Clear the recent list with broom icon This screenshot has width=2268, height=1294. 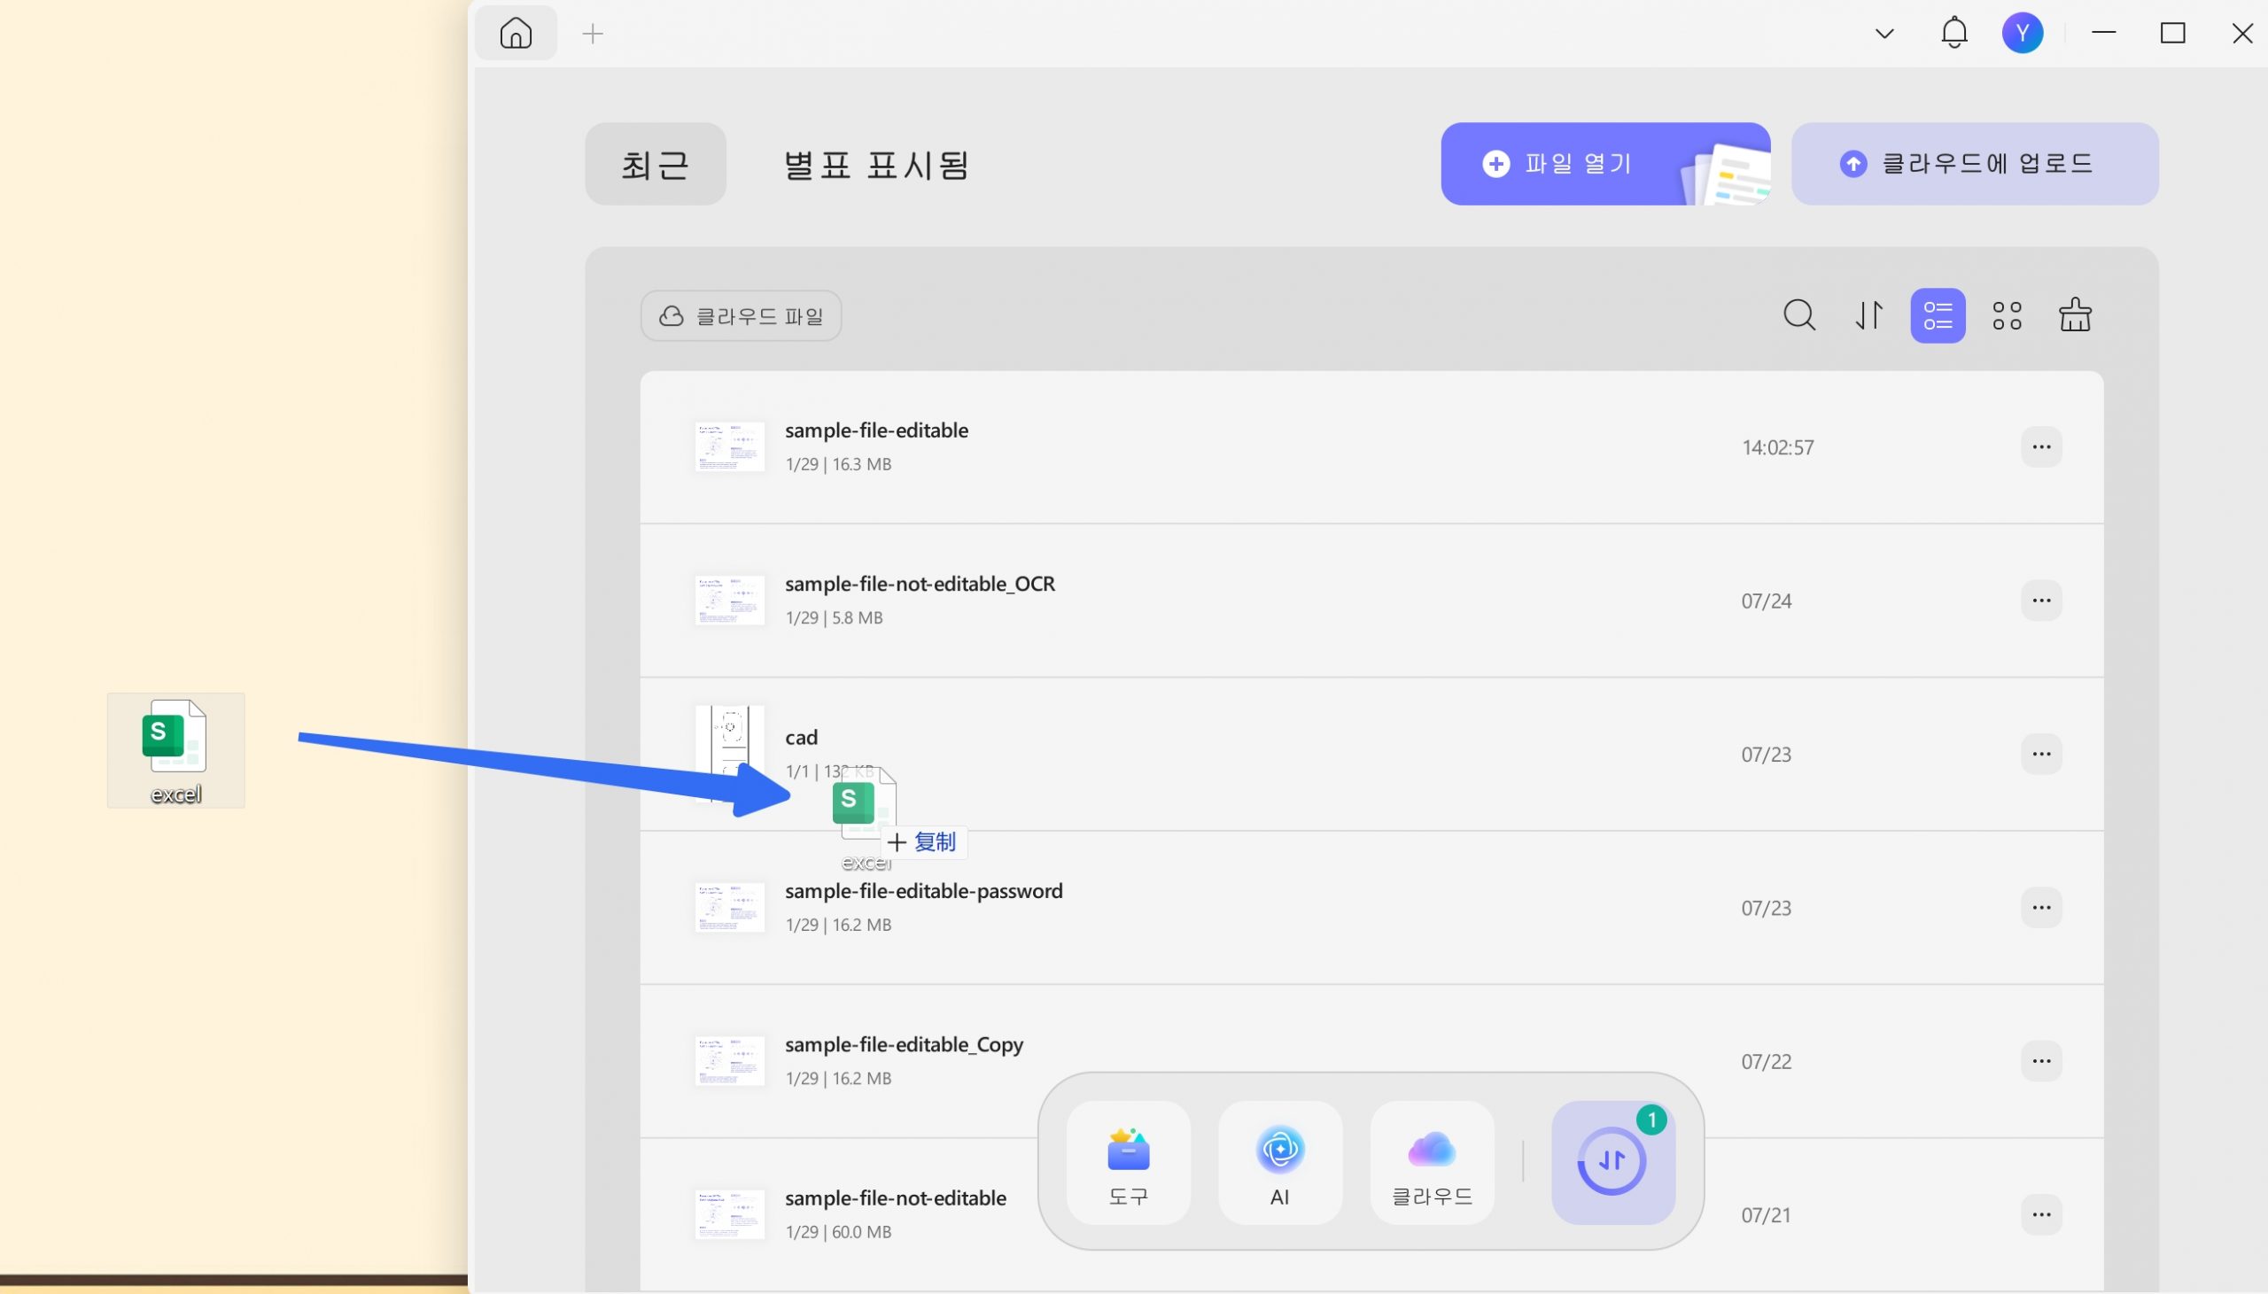pos(2075,315)
